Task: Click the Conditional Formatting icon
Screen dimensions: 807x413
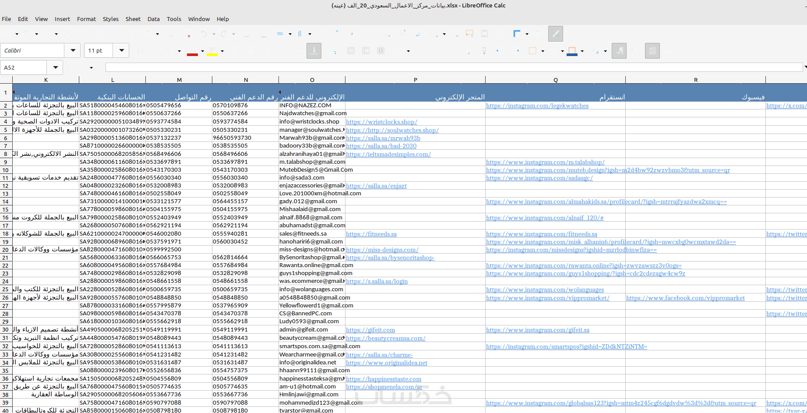Action: click(x=596, y=51)
